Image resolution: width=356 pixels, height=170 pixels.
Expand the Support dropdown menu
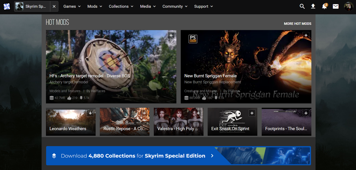pos(204,6)
